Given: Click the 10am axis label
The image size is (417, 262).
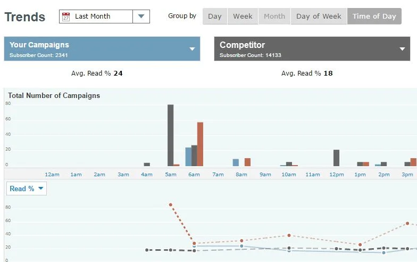Looking at the screenshot, I should (x=289, y=175).
